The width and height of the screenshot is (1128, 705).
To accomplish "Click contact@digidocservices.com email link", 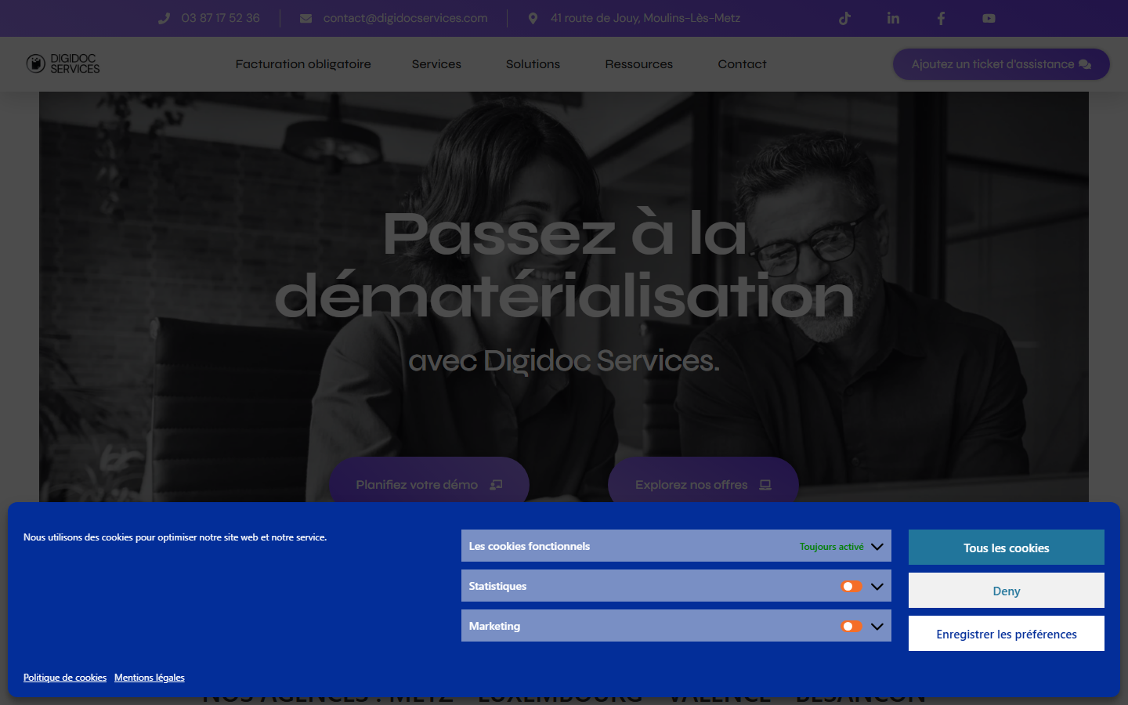I will 405,18.
